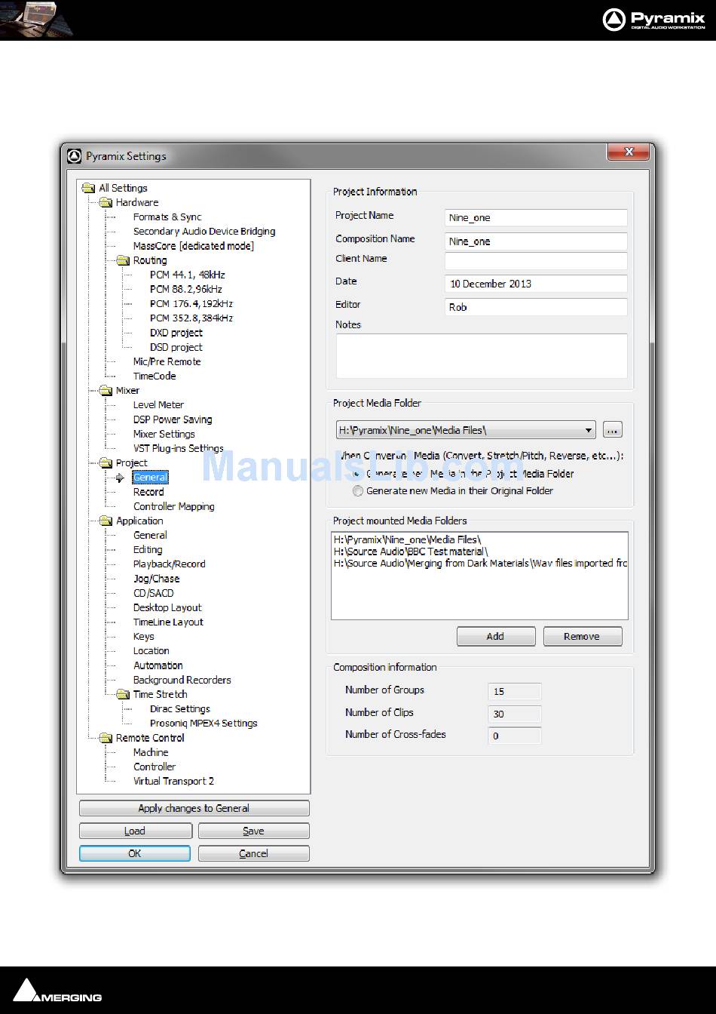
Task: Click the Date field
Action: coord(536,284)
